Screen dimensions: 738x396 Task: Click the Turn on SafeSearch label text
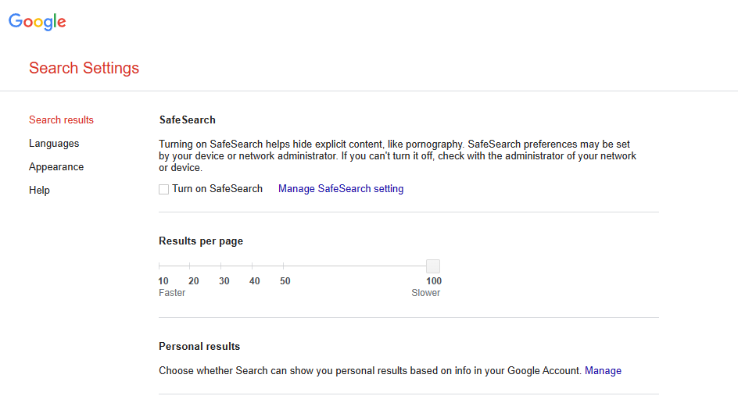(x=217, y=188)
